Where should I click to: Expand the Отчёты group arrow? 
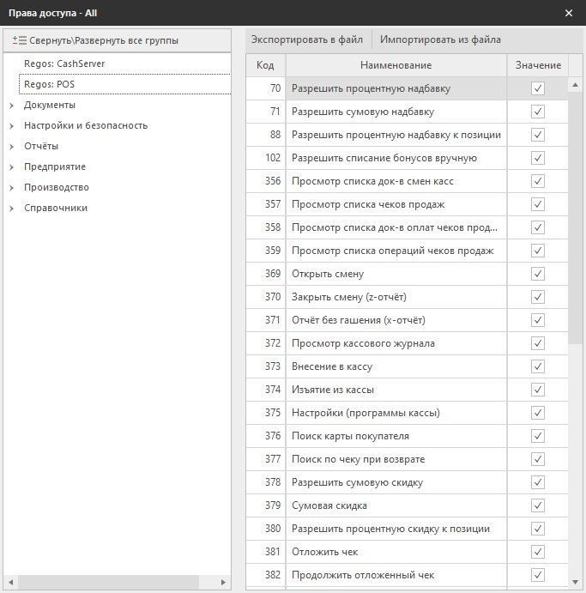[12, 147]
